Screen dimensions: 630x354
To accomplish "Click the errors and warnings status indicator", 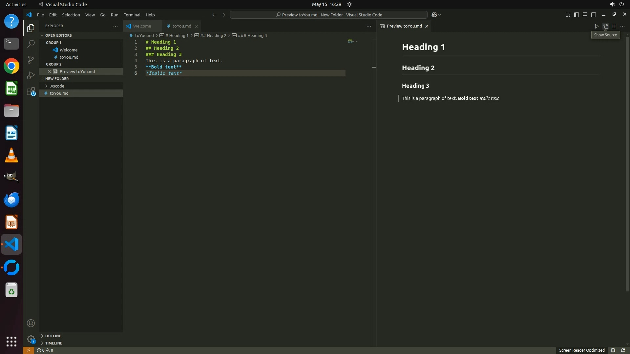I will 45,350.
